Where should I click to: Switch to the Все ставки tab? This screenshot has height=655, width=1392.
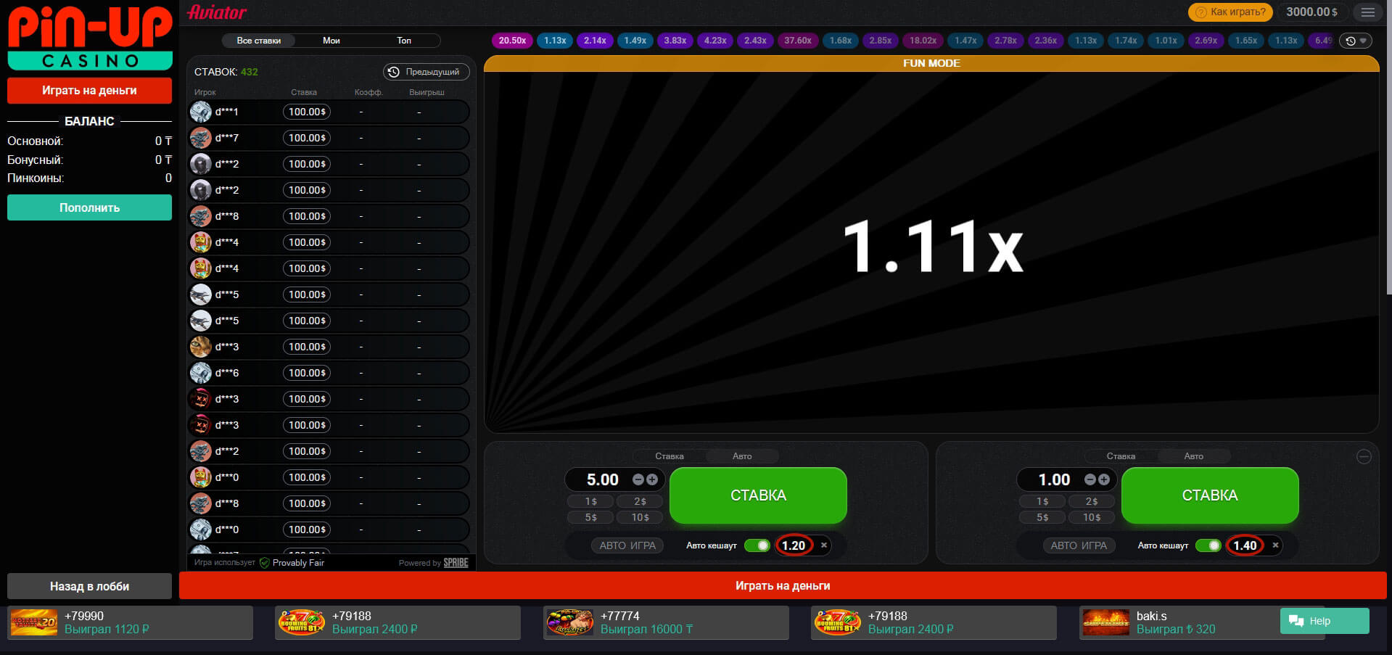pyautogui.click(x=258, y=41)
